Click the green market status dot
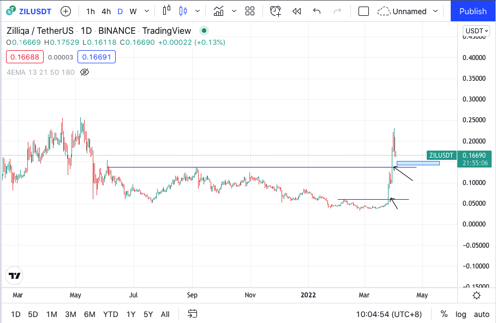The image size is (496, 323). point(204,31)
